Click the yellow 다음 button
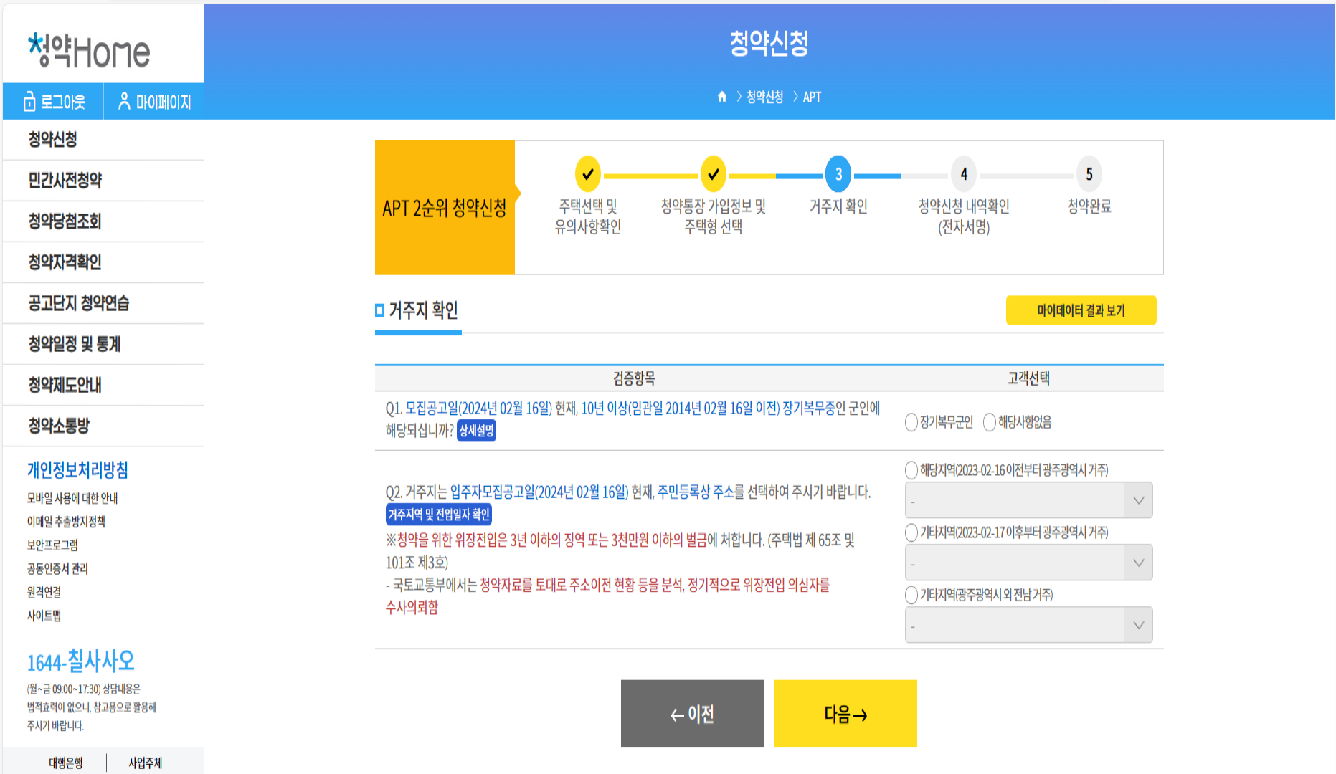1336x774 pixels. point(845,713)
